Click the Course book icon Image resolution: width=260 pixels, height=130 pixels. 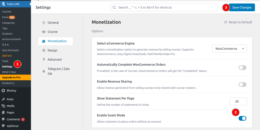tap(44, 32)
